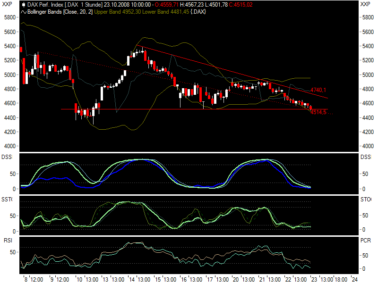Click the 4400 level on right price axis

tap(368, 117)
